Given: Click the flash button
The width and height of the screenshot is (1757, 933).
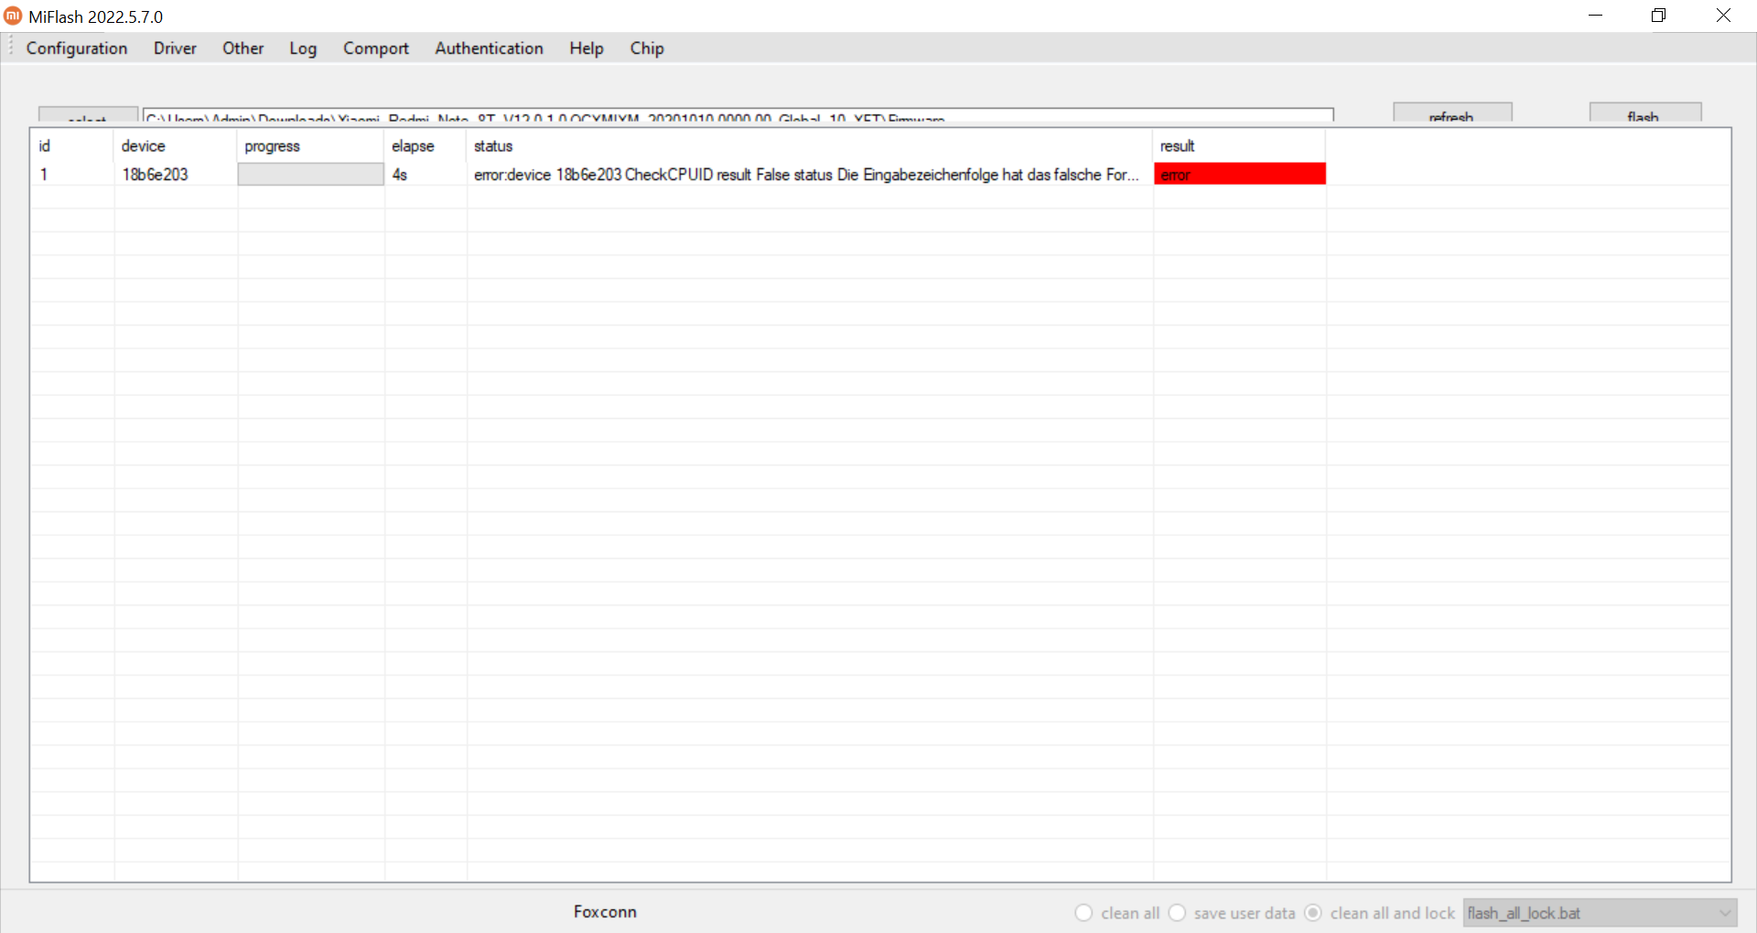Looking at the screenshot, I should tap(1644, 113).
